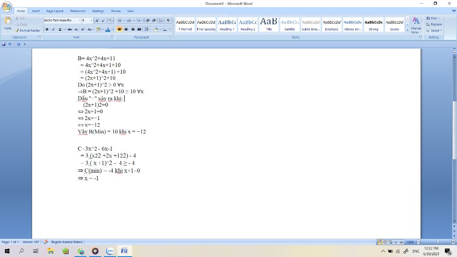Set Justify alignment
Viewport: 457px width, 257px height.
point(139,29)
